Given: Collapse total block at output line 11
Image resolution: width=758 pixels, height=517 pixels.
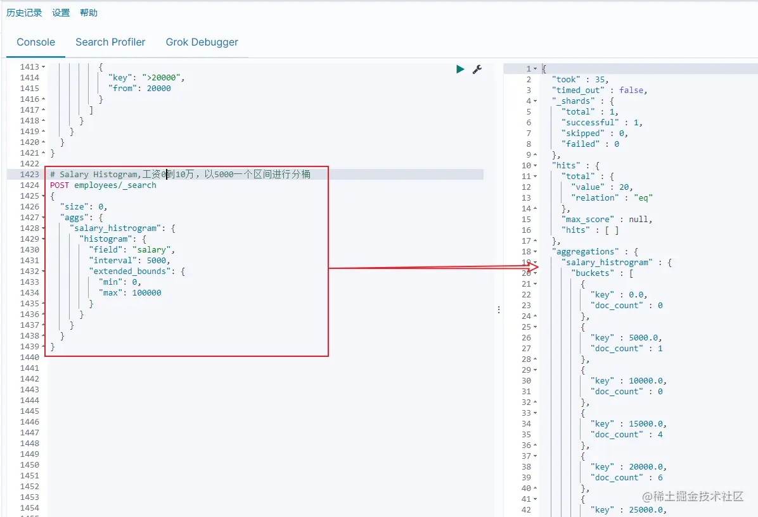Looking at the screenshot, I should (535, 177).
